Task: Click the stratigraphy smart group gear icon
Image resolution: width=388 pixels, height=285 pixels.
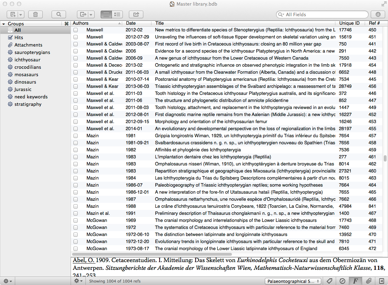Action: coord(10,104)
